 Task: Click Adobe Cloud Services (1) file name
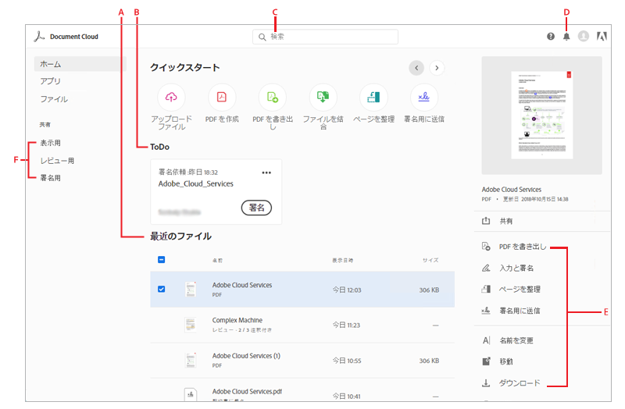246,356
